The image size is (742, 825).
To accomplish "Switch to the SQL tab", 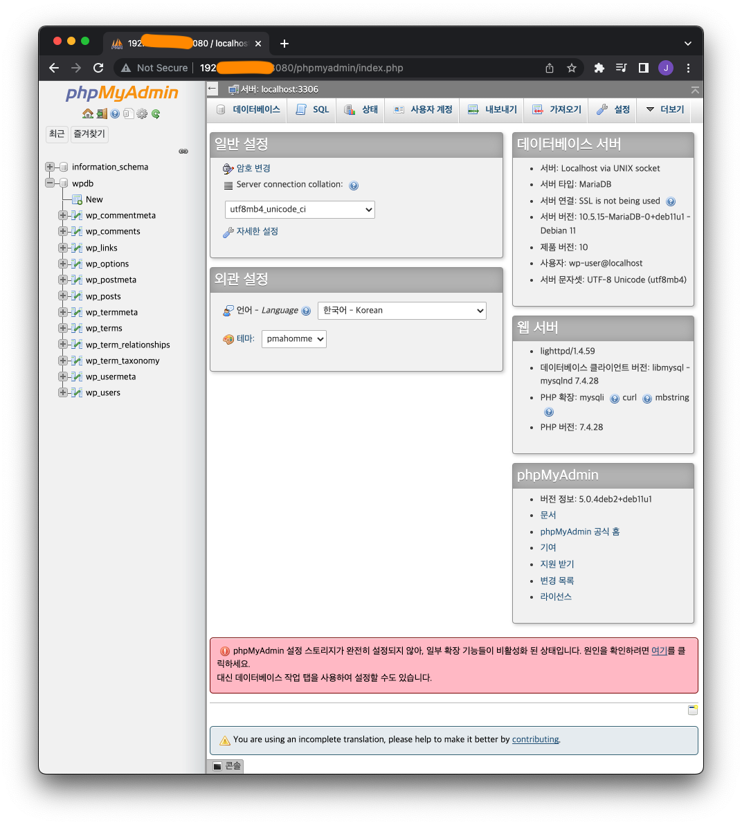I will point(313,109).
